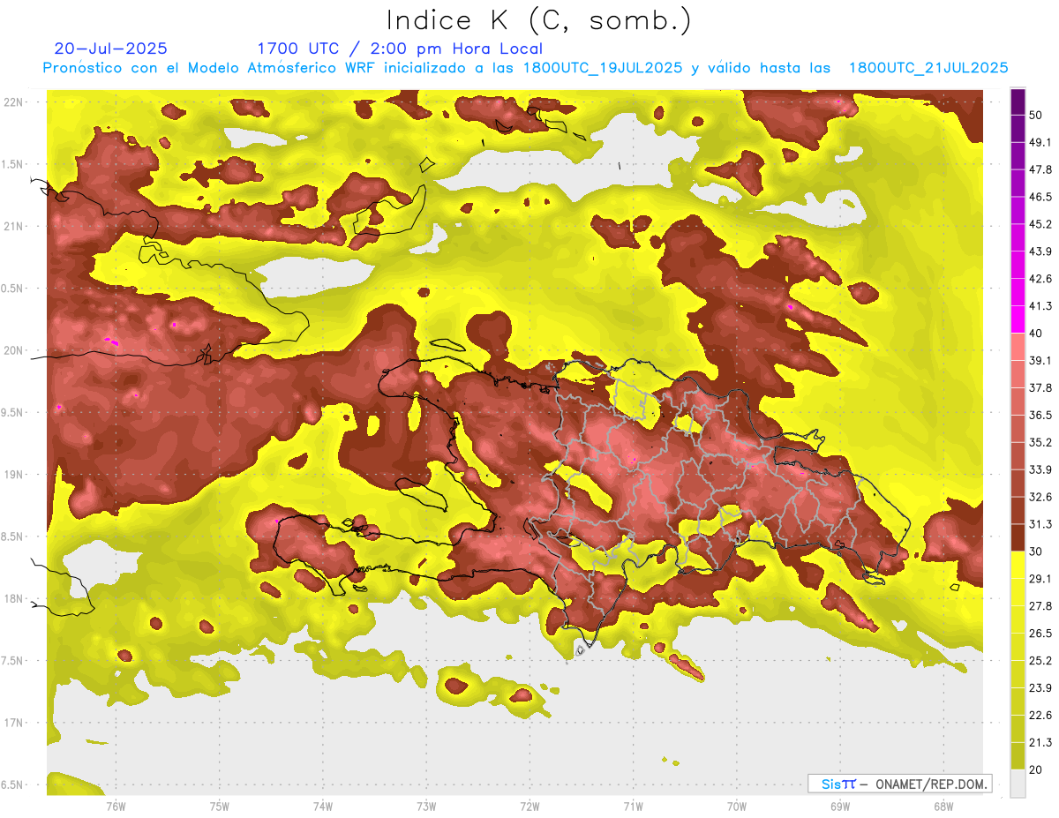The width and height of the screenshot is (1059, 818).
Task: Click the "Indice K (C, somb.)" title
Action: pyautogui.click(x=538, y=19)
